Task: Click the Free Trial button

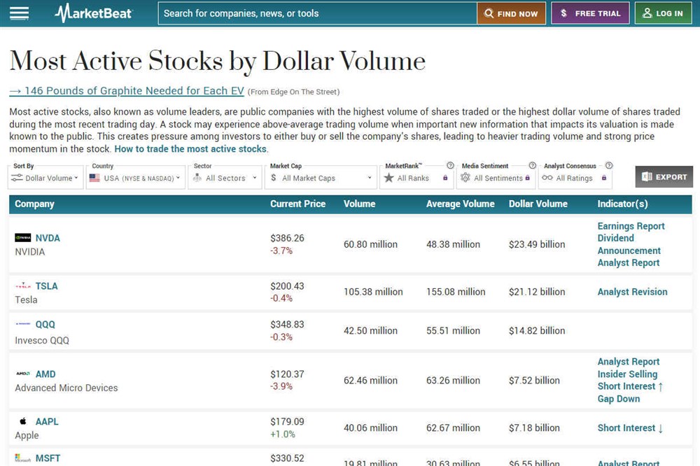Action: (590, 13)
